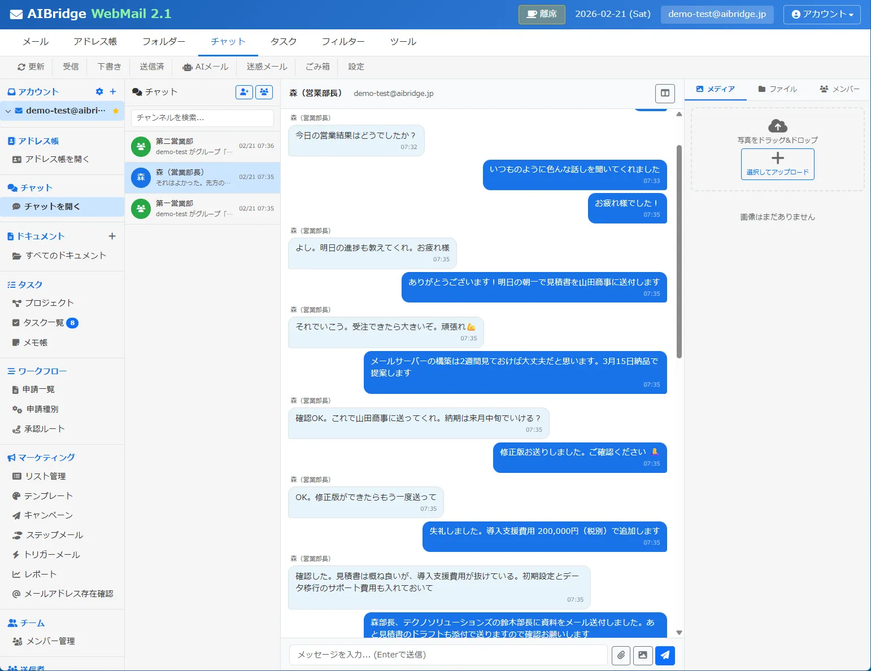The height and width of the screenshot is (671, 871).
Task: Switch to the タスク tab
Action: 283,41
